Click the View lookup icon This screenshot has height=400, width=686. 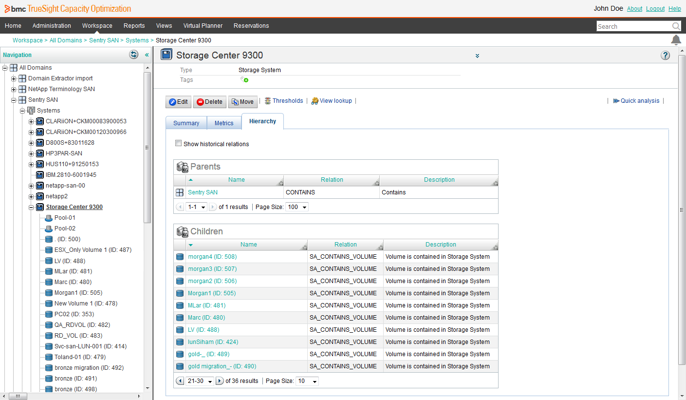(x=315, y=101)
